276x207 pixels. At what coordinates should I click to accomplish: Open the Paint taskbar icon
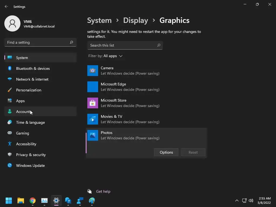92,201
